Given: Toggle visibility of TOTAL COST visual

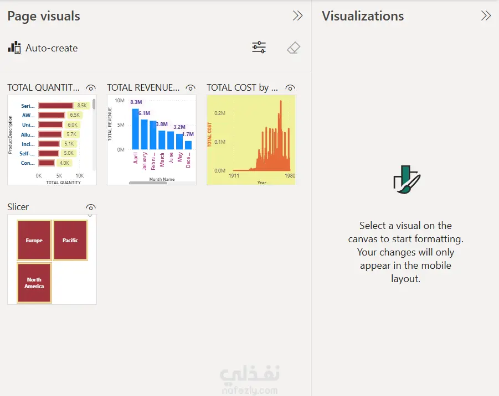Looking at the screenshot, I should coord(290,87).
